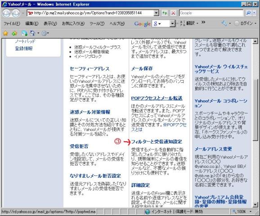Click the Add to Favorites icon
260x216 pixels.
(x=14, y=33)
